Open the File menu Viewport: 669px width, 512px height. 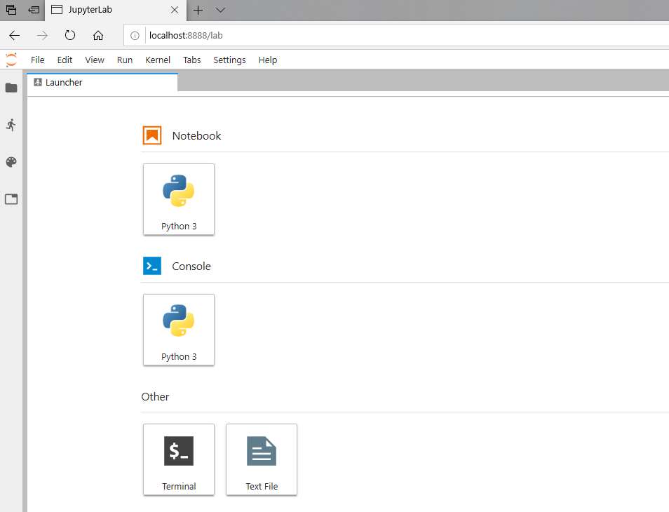38,60
